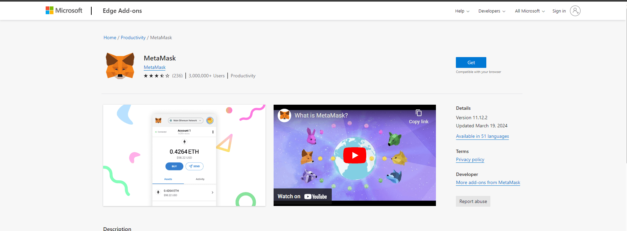Click Watch on YouTube
The height and width of the screenshot is (231, 627).
(x=302, y=197)
